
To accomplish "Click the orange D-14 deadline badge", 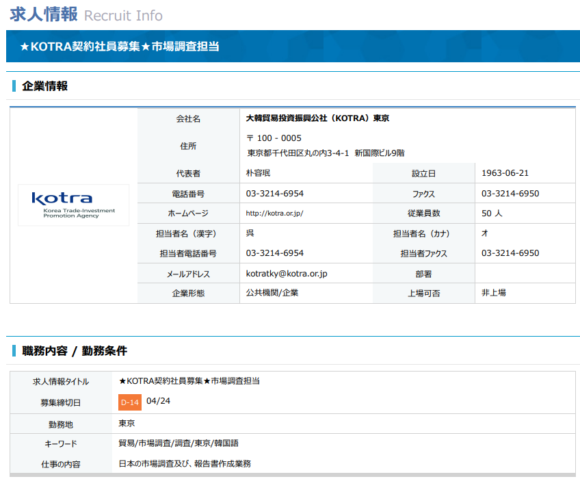I will coord(130,402).
